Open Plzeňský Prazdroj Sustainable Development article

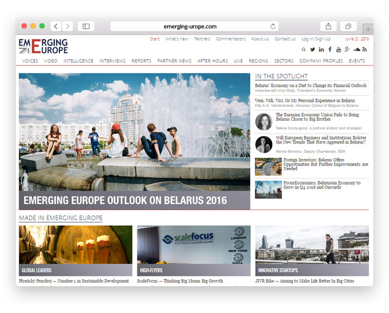pyautogui.click(x=74, y=281)
